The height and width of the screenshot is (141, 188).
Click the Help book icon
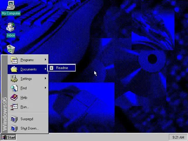tap(14, 97)
